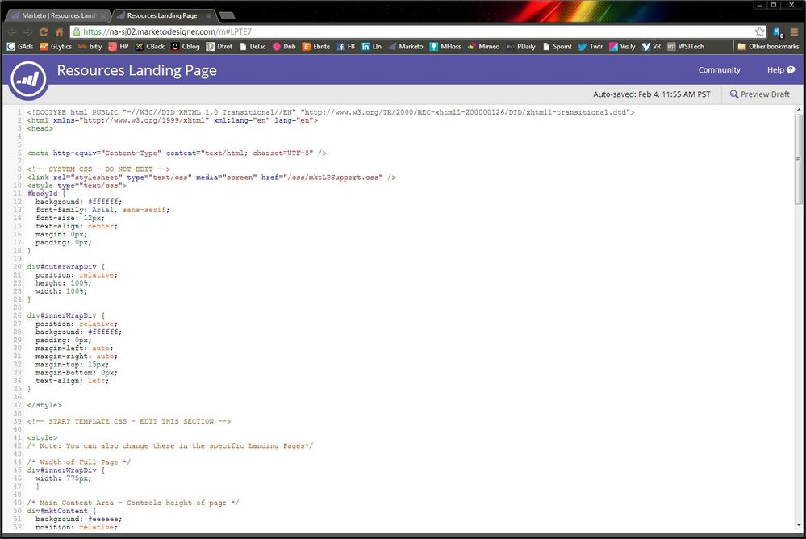Place cursor on the "<!-- START TEMPLATE CSS" comment line
806x539 pixels.
click(129, 421)
